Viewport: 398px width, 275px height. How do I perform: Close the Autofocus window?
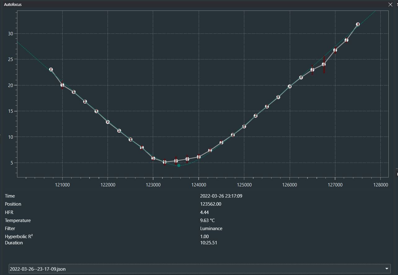(390, 5)
